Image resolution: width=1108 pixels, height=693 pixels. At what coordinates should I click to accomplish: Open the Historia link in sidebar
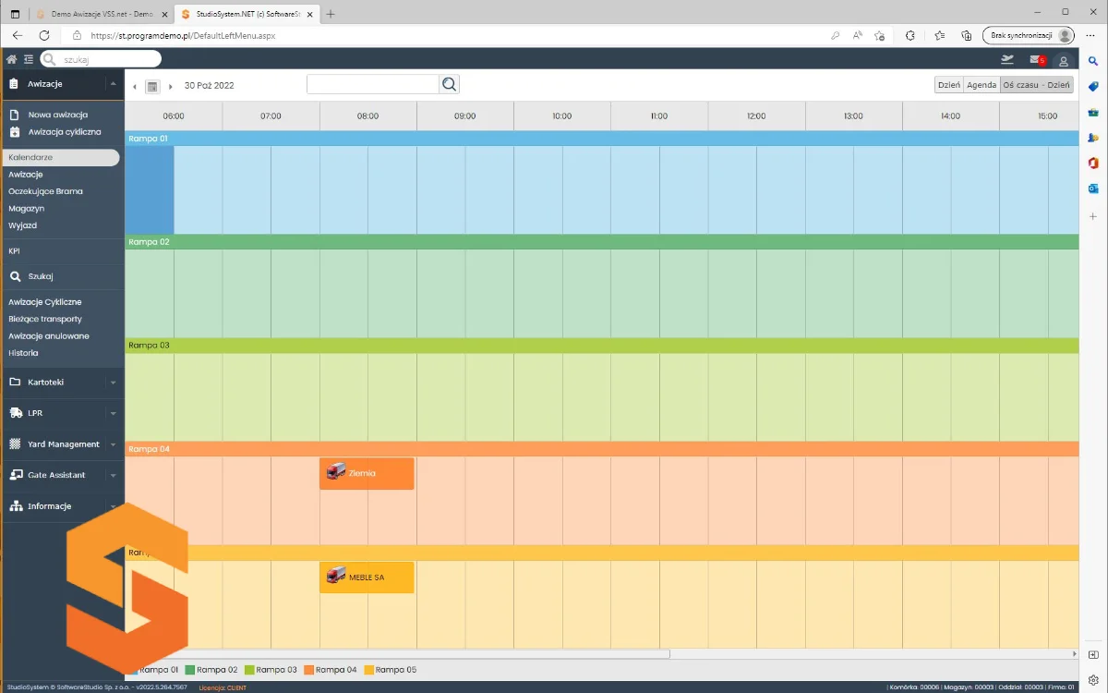coord(23,353)
